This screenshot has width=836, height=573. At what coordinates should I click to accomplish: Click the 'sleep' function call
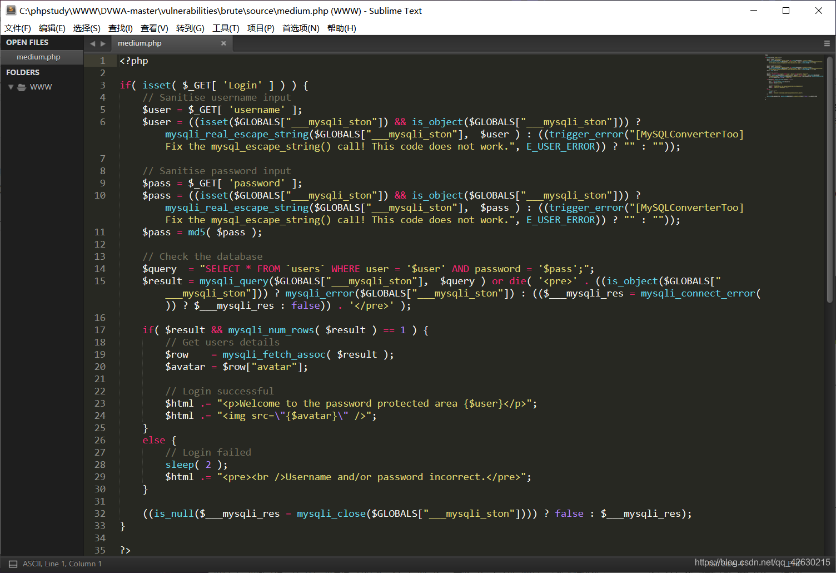pyautogui.click(x=180, y=465)
